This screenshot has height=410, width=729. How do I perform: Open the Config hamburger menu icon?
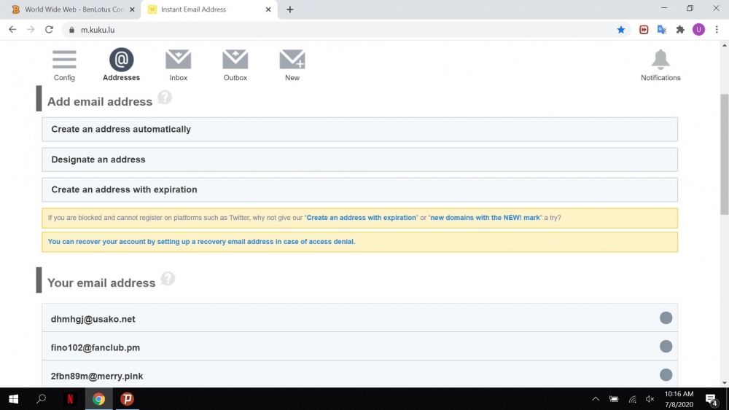coord(64,60)
